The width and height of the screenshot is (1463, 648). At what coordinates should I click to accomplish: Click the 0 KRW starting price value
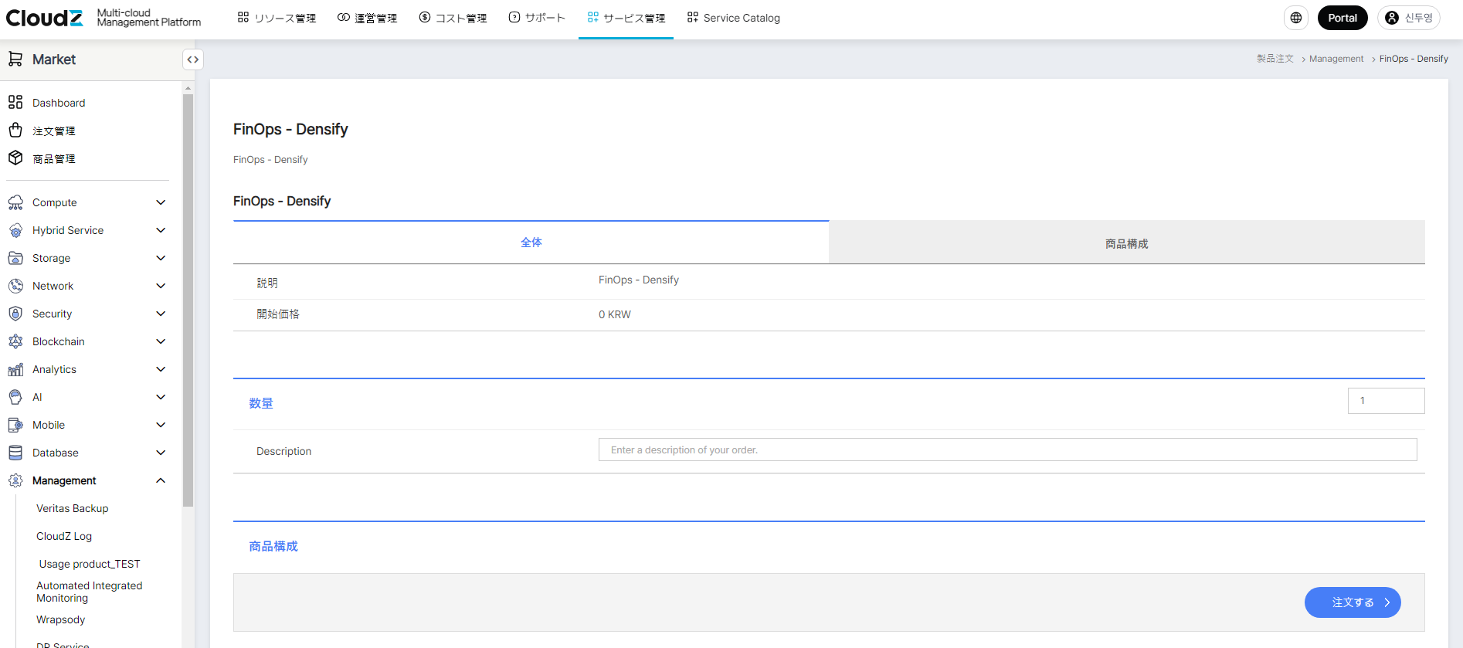click(x=615, y=314)
